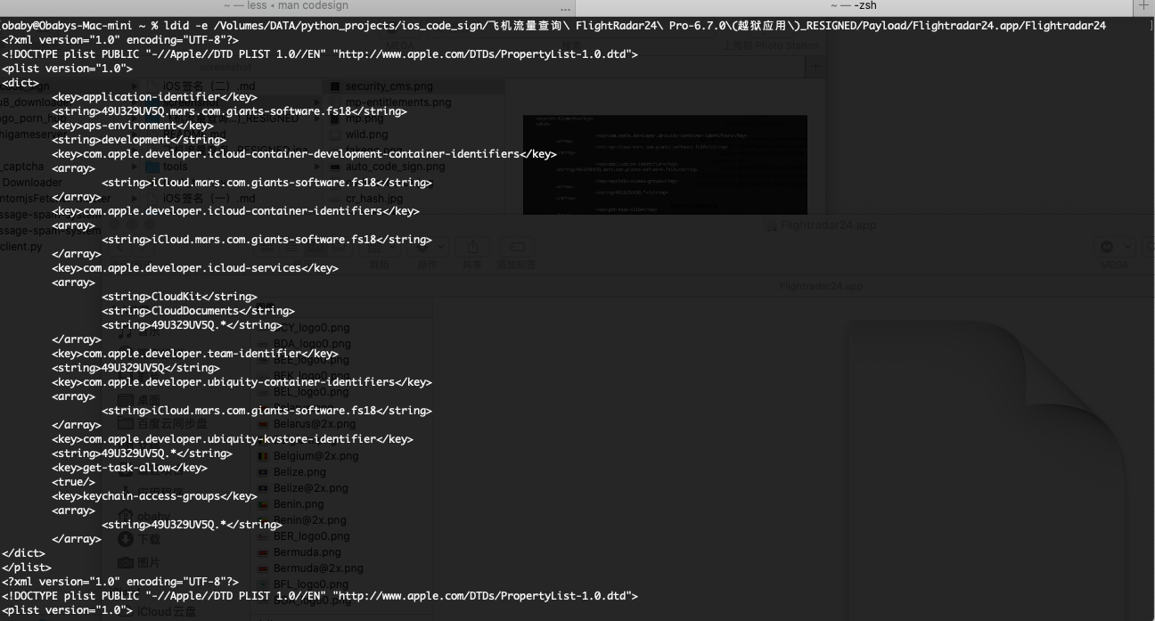Select the application-identifier key line
Screen dimensions: 1155x621
tap(154, 97)
